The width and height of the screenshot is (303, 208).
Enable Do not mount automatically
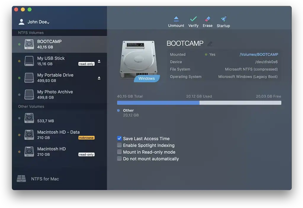point(119,159)
